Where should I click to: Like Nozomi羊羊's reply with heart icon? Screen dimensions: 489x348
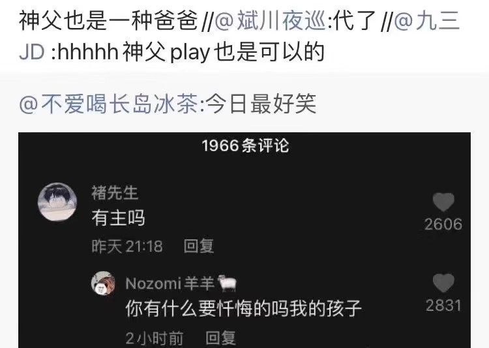click(443, 283)
